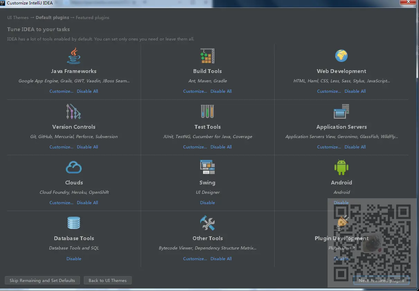
Task: Click the Application Servers heading
Action: (341, 127)
